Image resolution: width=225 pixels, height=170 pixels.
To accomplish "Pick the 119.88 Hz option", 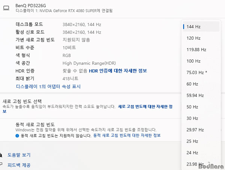I will 201,49.
